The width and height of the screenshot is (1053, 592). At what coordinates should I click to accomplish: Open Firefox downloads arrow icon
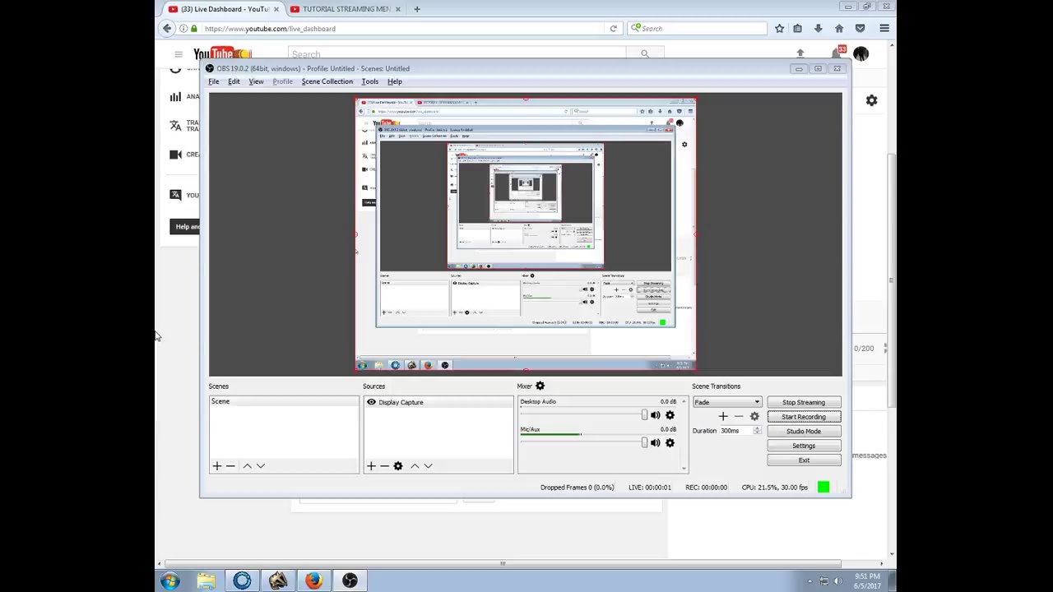[818, 29]
